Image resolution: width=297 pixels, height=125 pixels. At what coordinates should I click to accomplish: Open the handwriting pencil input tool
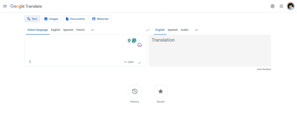pos(140,63)
